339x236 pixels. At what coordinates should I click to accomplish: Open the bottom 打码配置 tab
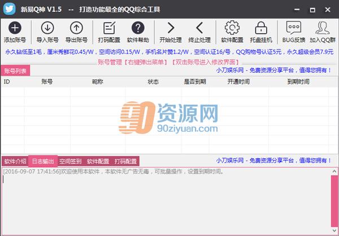pos(125,161)
